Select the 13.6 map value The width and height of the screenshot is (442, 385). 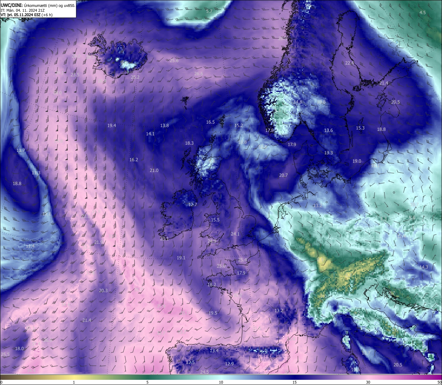(328, 131)
